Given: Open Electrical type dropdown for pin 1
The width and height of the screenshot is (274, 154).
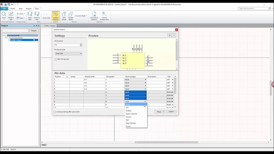Looking at the screenshot, I should (145, 80).
